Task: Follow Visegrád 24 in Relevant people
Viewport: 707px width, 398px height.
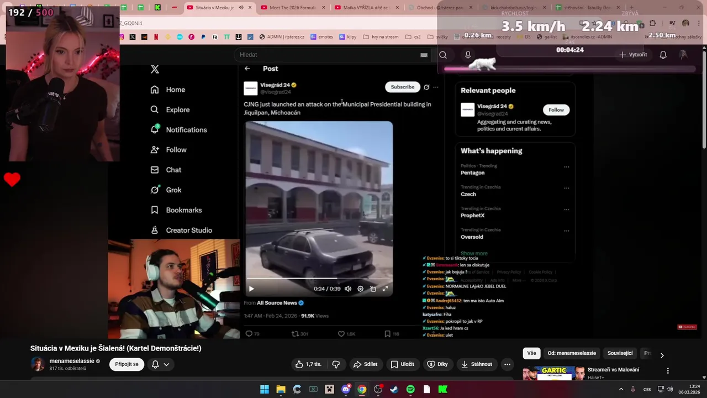Action: tap(556, 109)
